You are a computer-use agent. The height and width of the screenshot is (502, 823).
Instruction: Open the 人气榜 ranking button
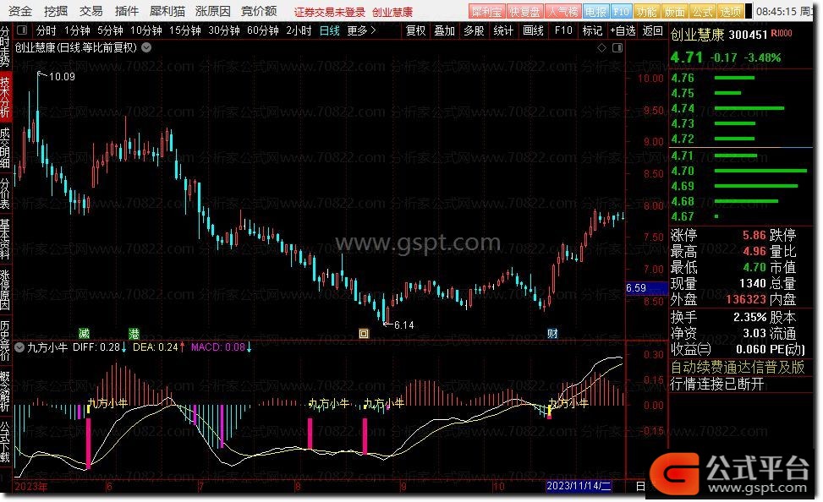(x=562, y=12)
